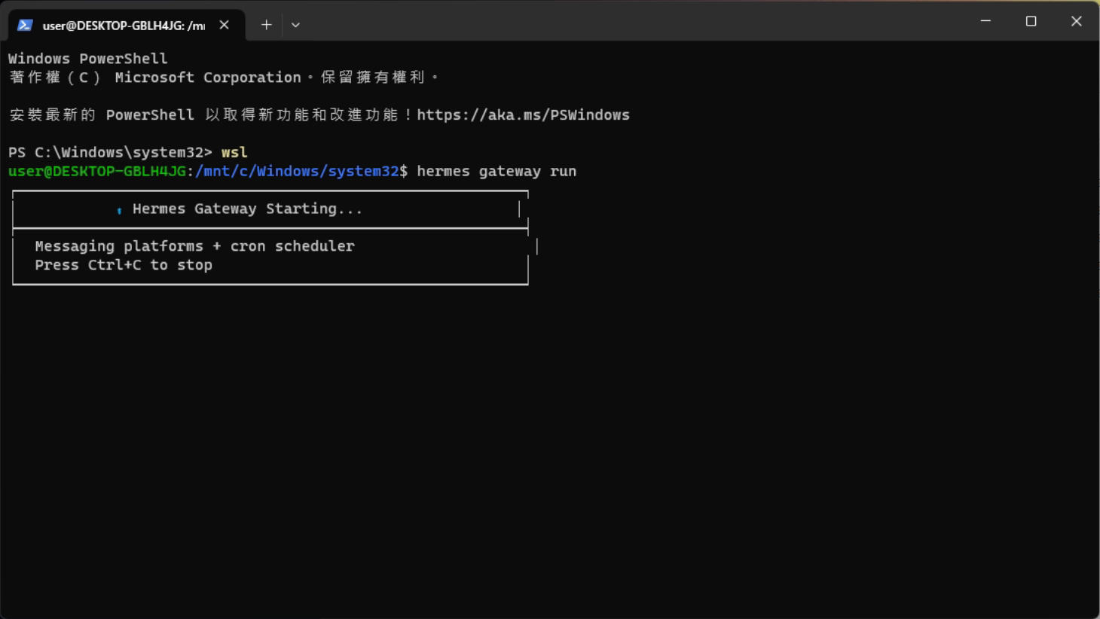The image size is (1100, 619).
Task: Click 'Messaging platforms + cron scheduler' line
Action: coord(194,246)
